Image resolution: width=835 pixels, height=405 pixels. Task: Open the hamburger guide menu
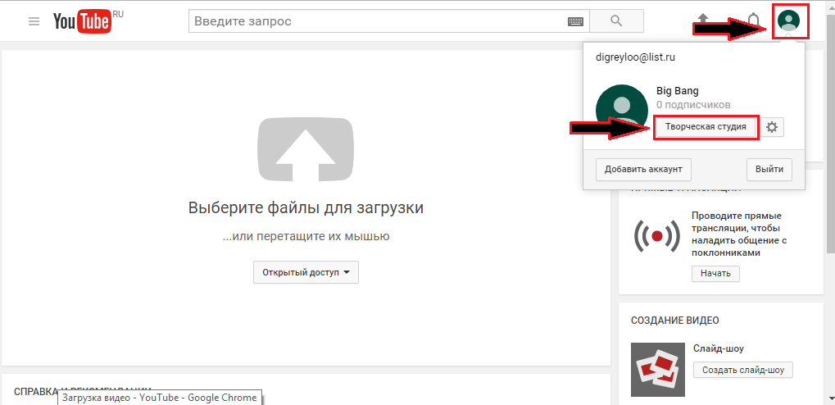click(34, 22)
